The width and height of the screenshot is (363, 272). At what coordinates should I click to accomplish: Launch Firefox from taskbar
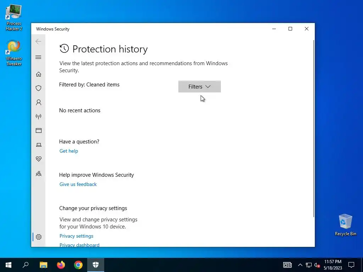pos(61,265)
